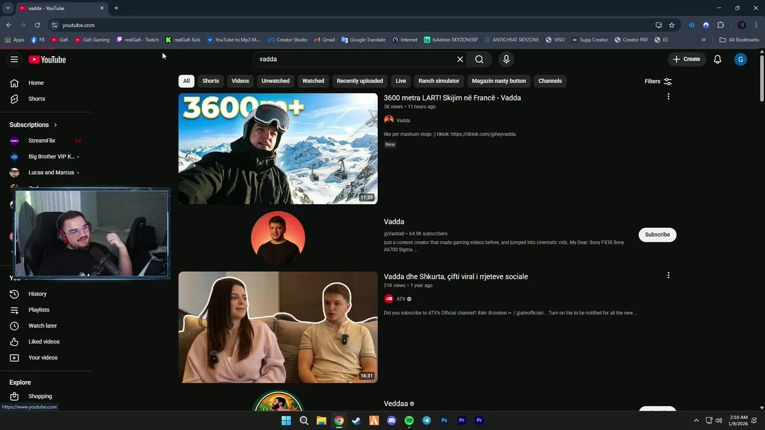
Task: Click the YouTube logo
Action: tap(47, 59)
